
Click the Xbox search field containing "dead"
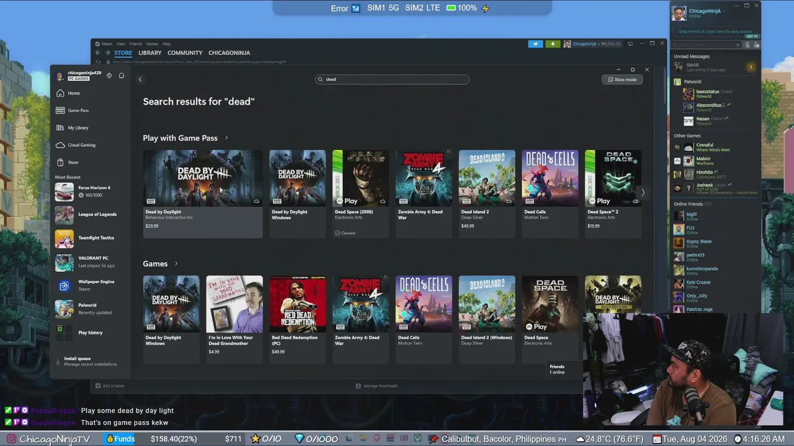(x=392, y=79)
